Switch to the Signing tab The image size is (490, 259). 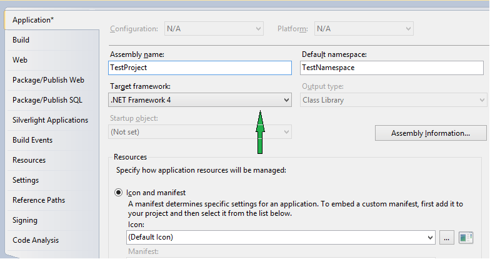[x=25, y=220]
